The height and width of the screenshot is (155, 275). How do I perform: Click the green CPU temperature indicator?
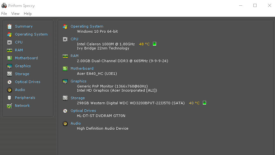click(x=155, y=44)
